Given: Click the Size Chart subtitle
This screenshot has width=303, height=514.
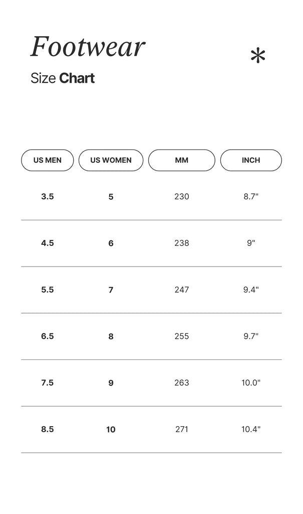Looking at the screenshot, I should pos(63,78).
